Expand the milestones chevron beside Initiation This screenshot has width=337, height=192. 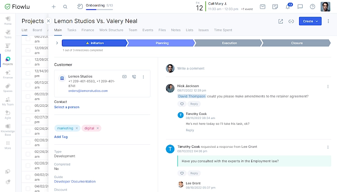57,43
